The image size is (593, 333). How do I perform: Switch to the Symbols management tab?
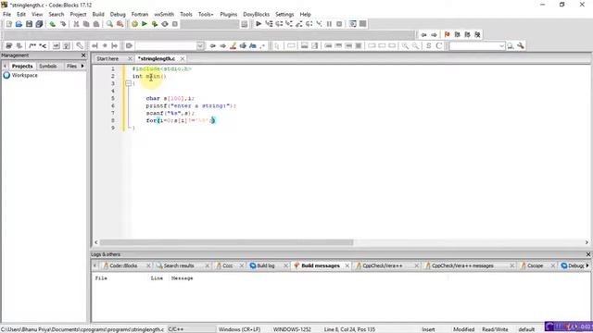pyautogui.click(x=48, y=66)
